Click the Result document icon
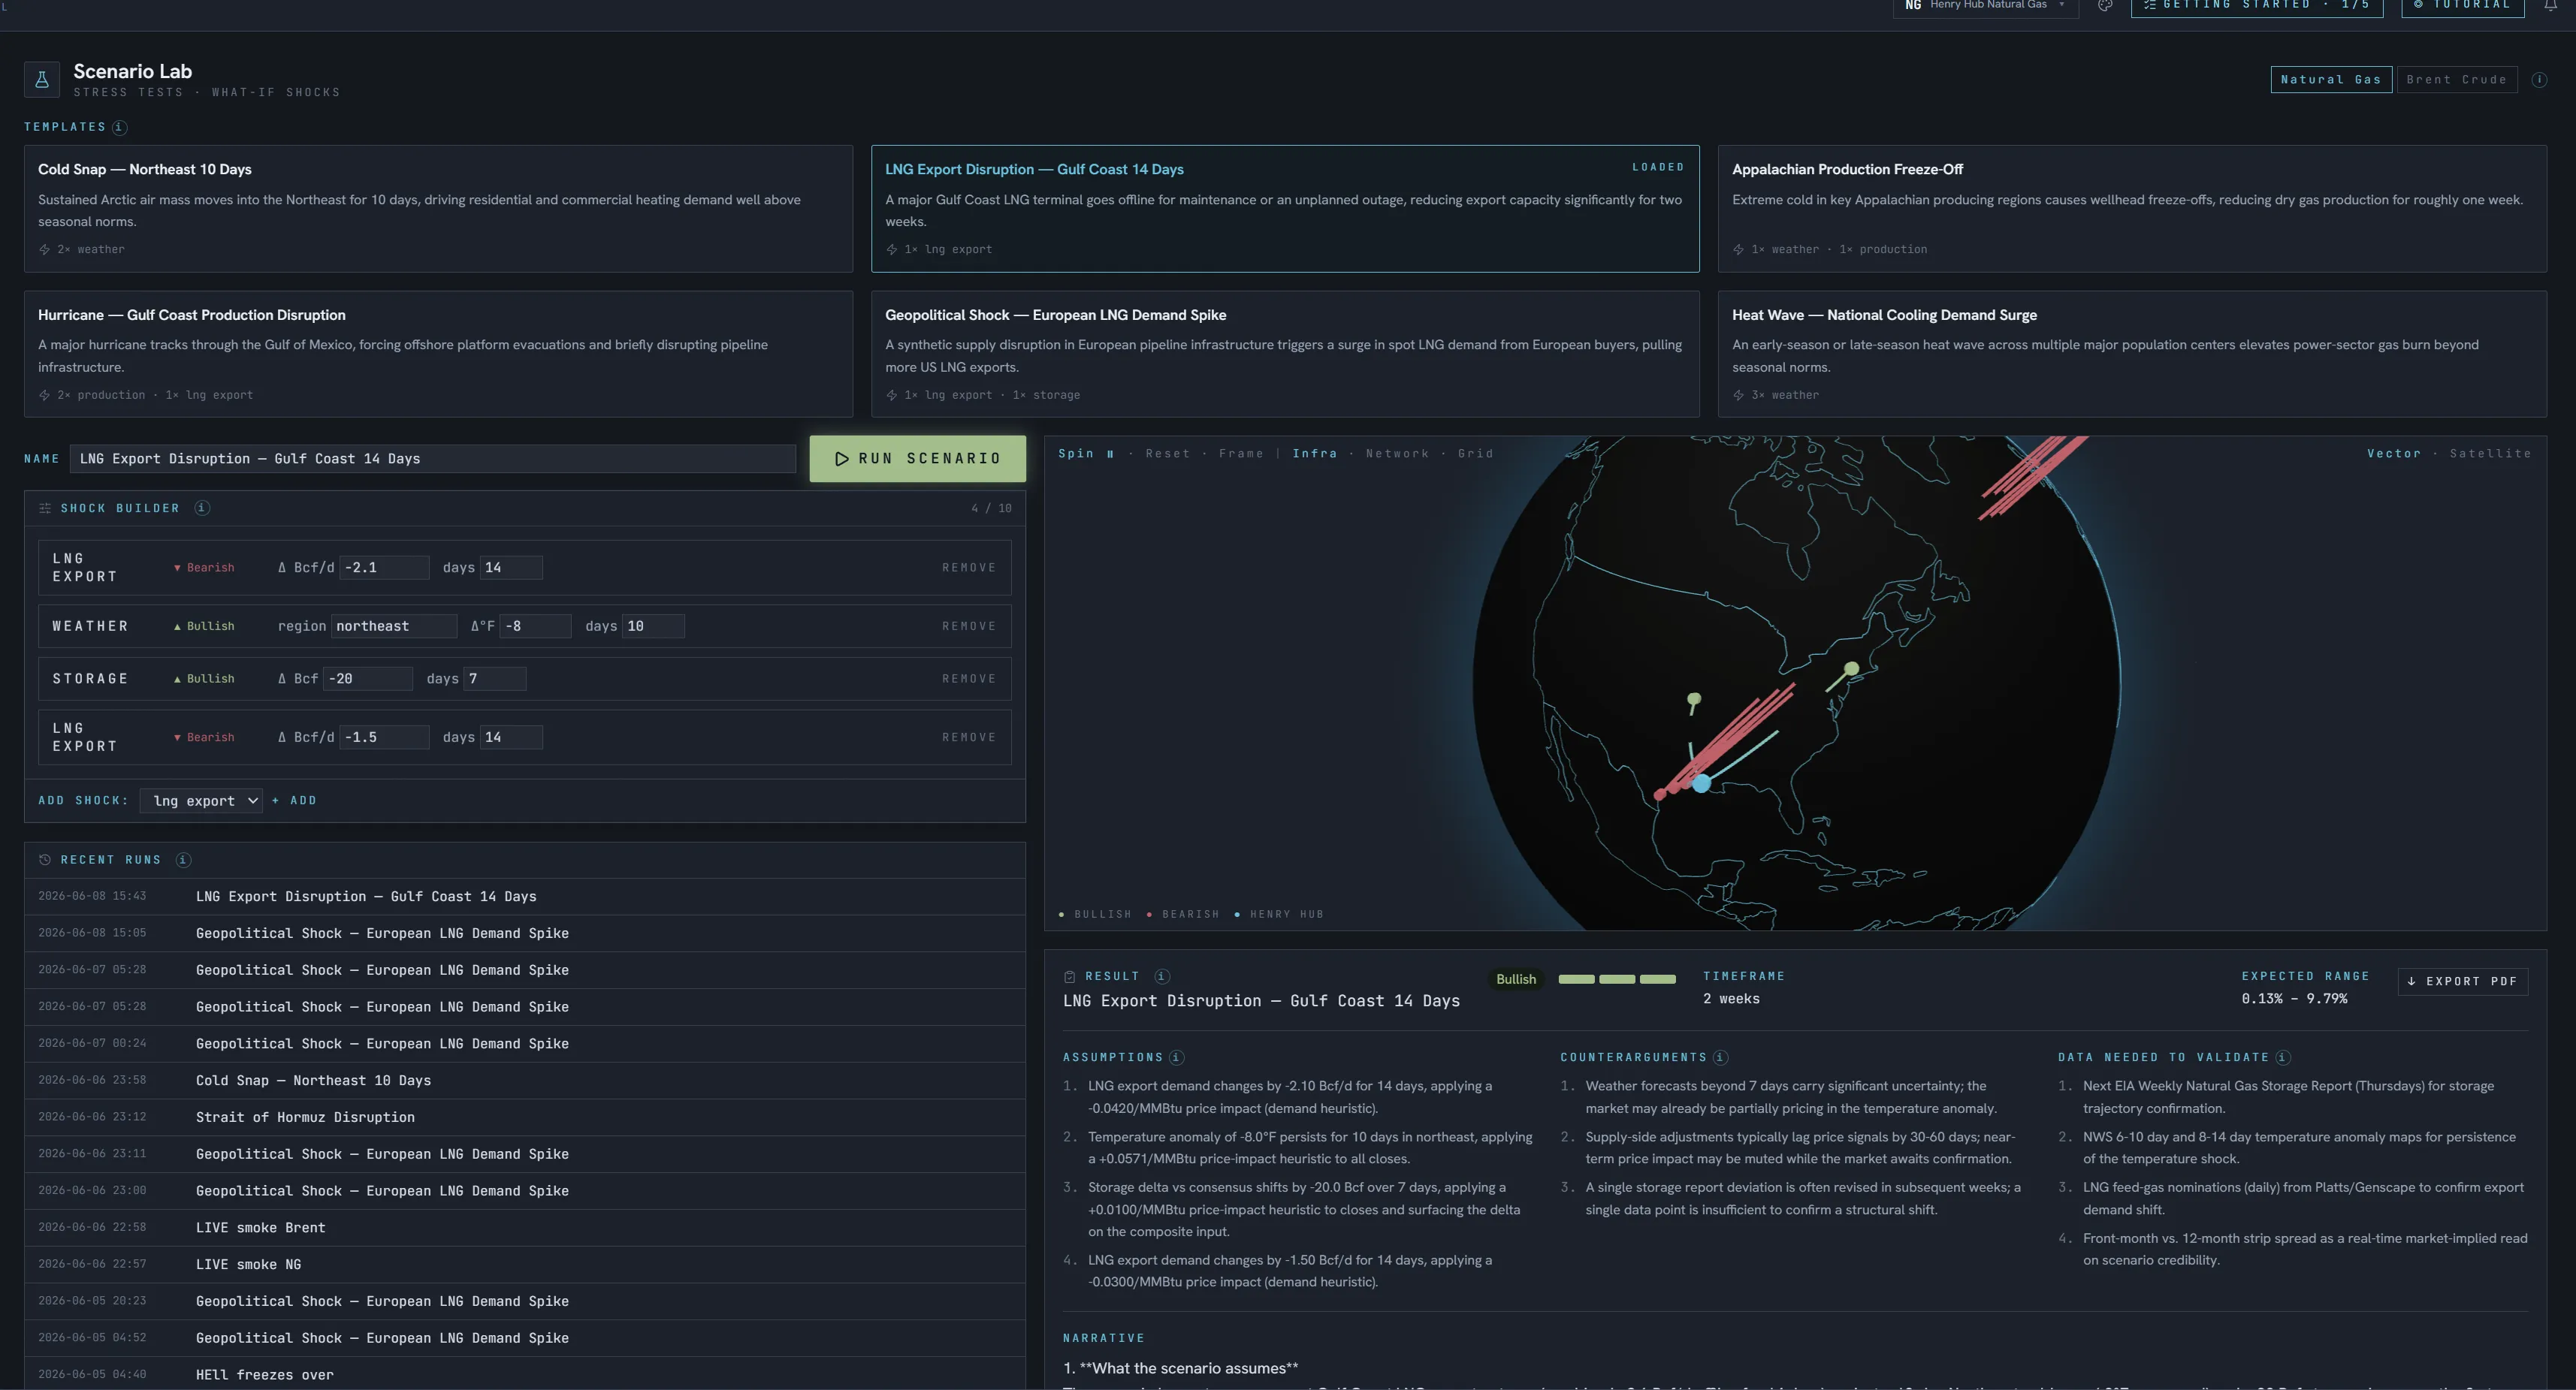 pos(1070,976)
